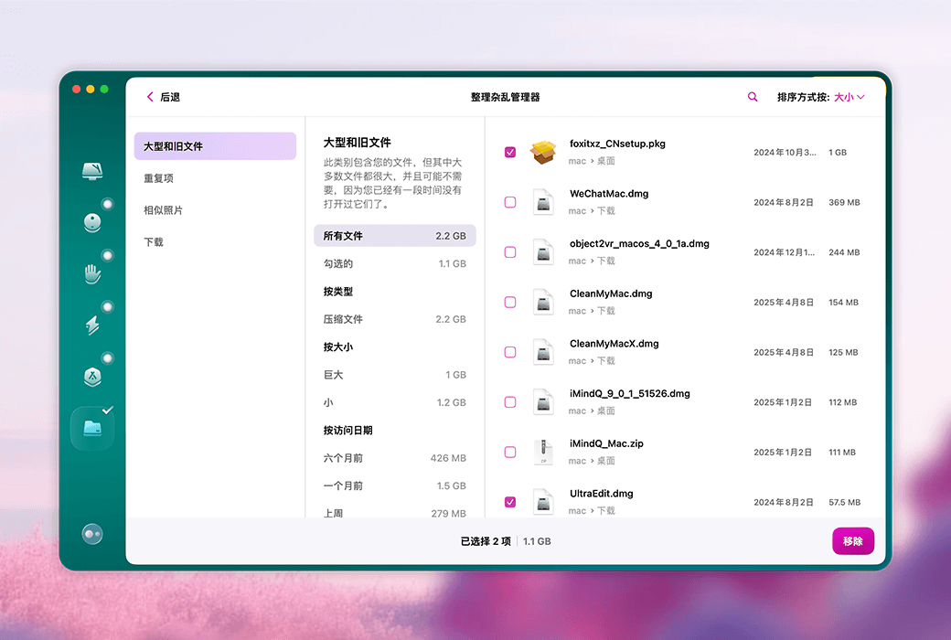Image resolution: width=951 pixels, height=640 pixels.
Task: Click file name WeChatMac.dmg
Action: click(609, 194)
